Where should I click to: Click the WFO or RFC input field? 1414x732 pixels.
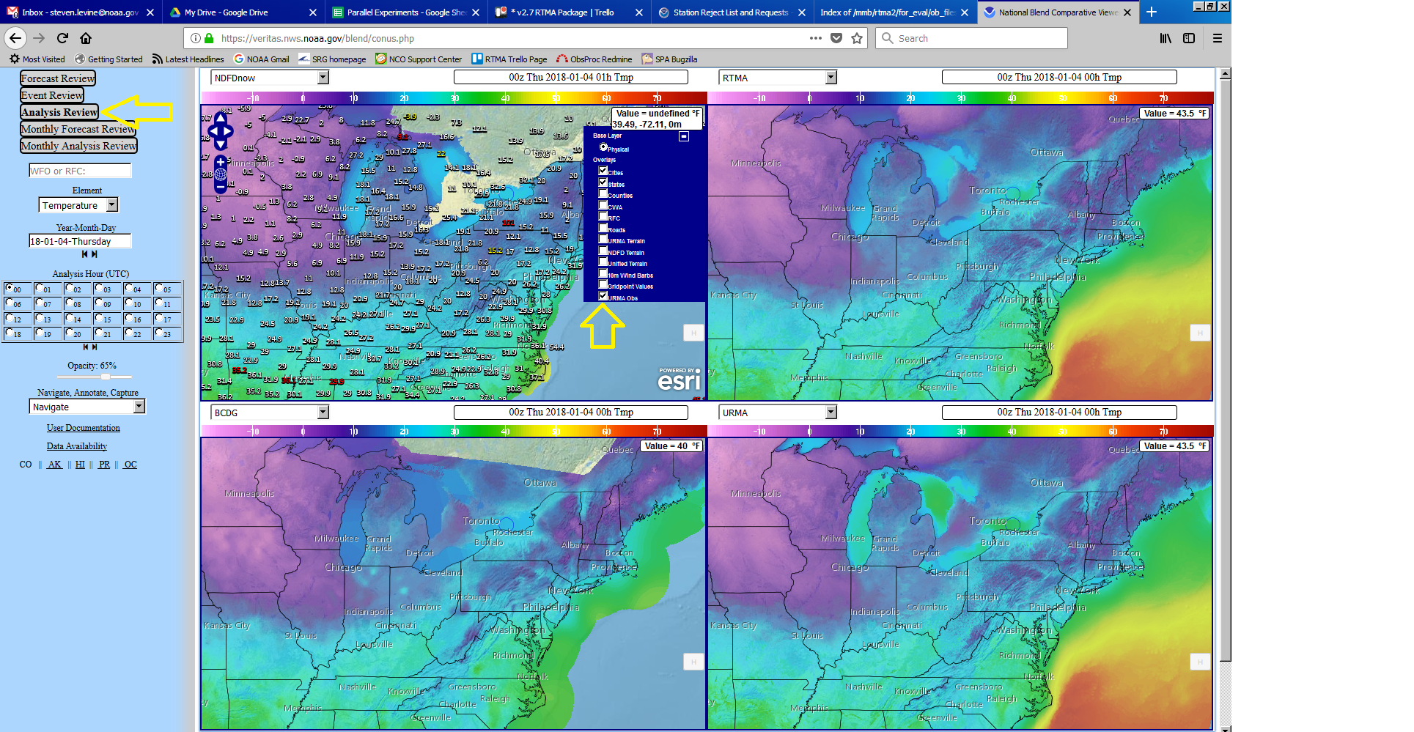click(80, 171)
